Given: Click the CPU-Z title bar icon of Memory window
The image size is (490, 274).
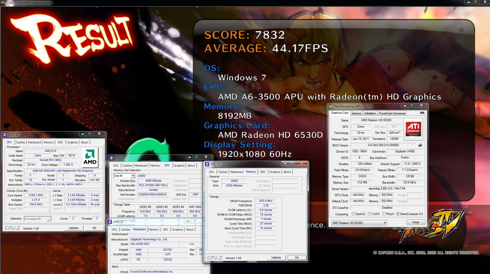Looking at the screenshot, I should click(x=207, y=164).
